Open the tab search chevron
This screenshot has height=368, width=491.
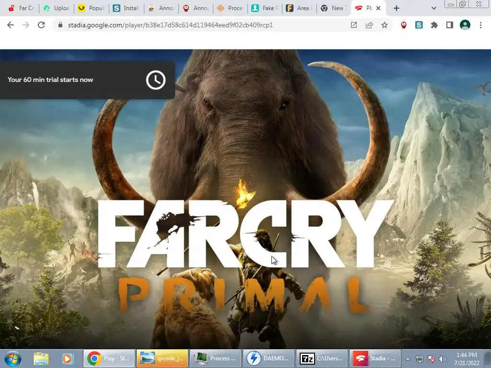(x=433, y=8)
